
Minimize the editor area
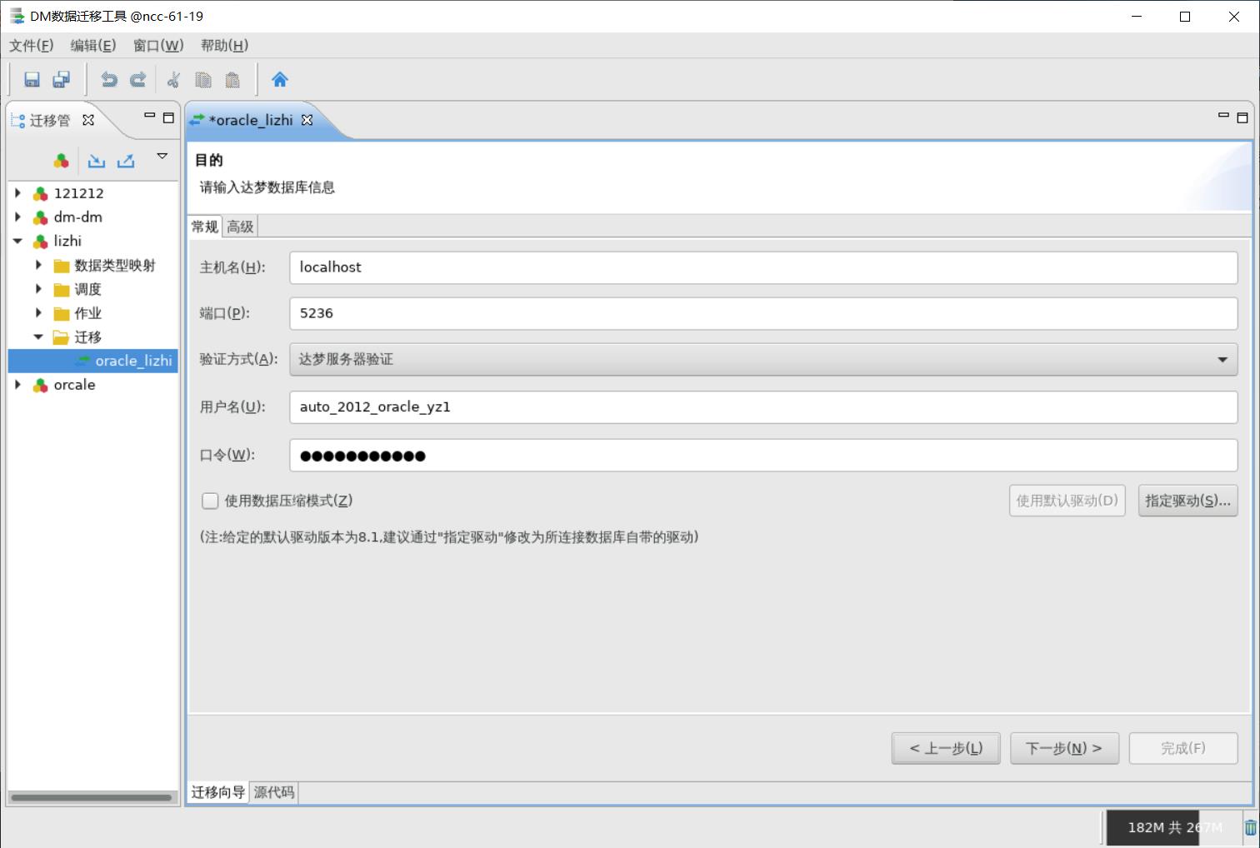coord(1223,117)
